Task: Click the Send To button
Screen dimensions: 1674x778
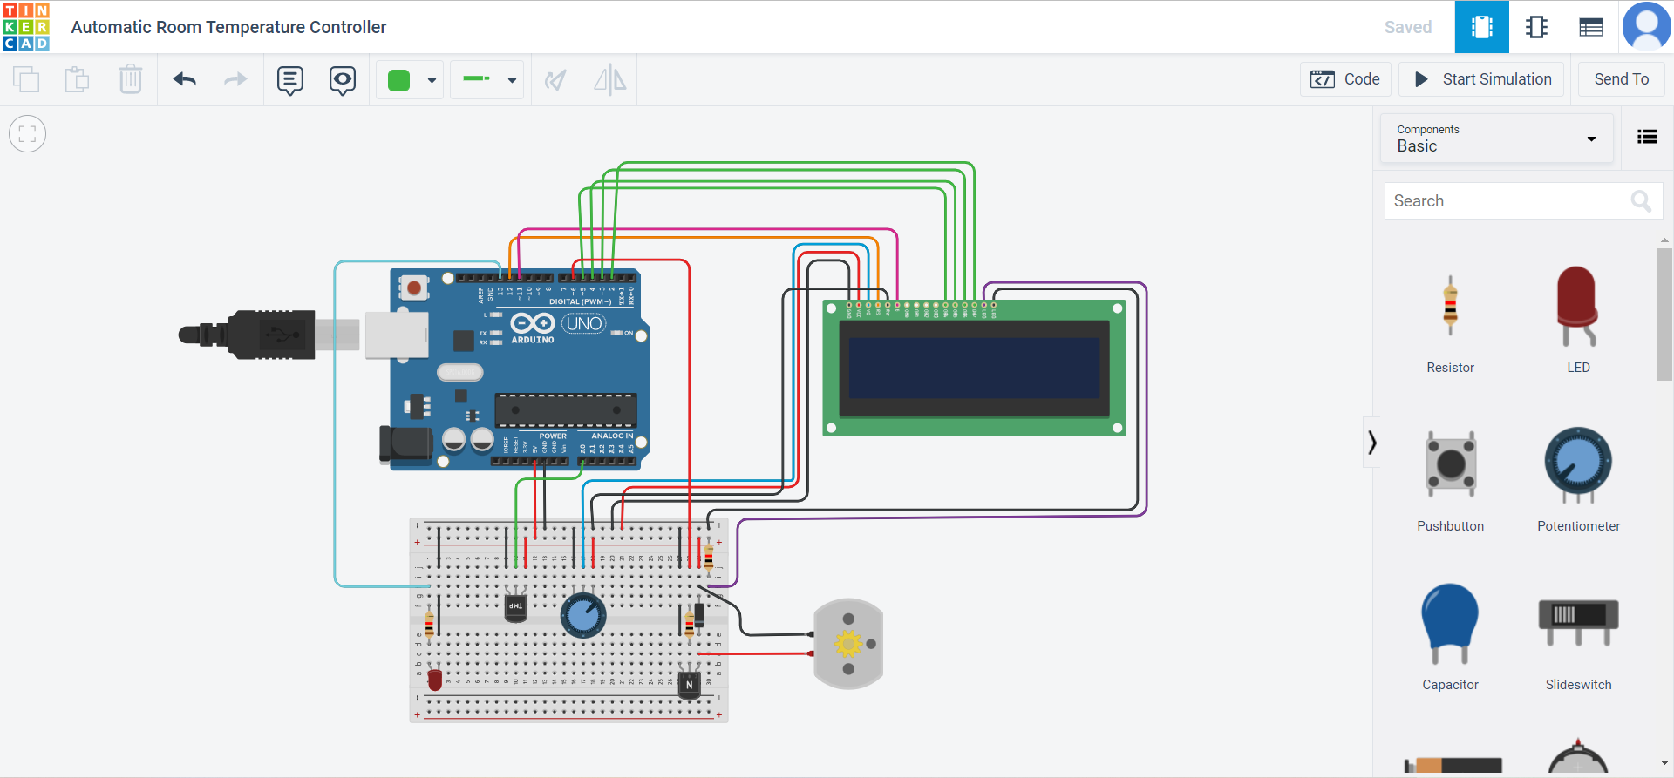Action: [x=1621, y=79]
